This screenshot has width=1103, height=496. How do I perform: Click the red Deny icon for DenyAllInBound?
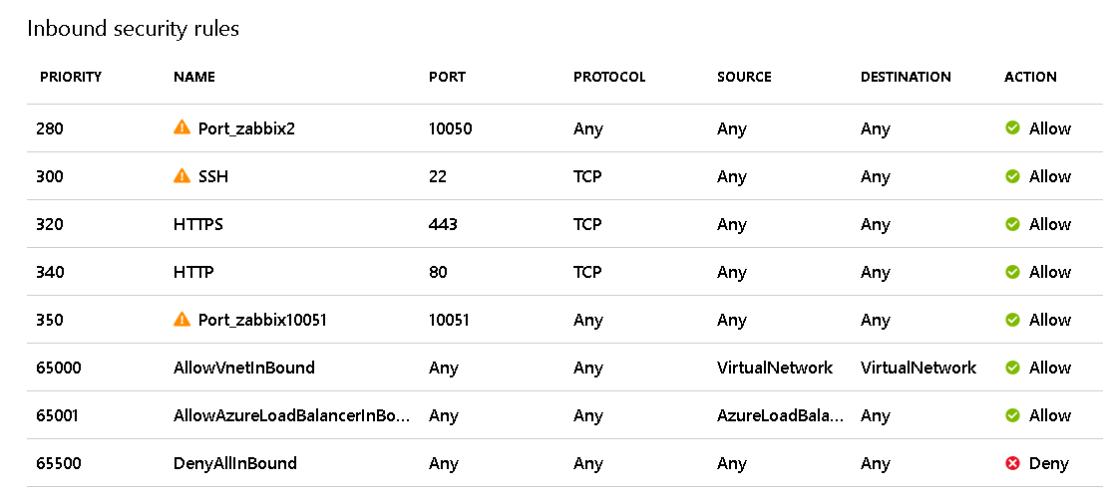click(x=1013, y=463)
